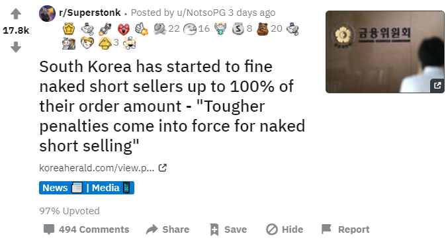Screen dimensions: 446x244
Task: Hide this post
Action: point(285,229)
